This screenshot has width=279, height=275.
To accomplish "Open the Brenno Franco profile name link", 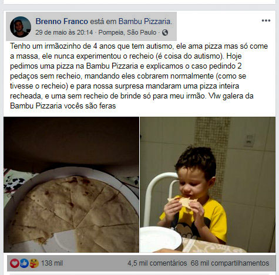I will click(62, 21).
